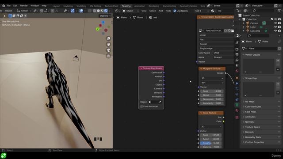Open the Output properties tab icon
The width and height of the screenshot is (283, 159).
point(237,55)
